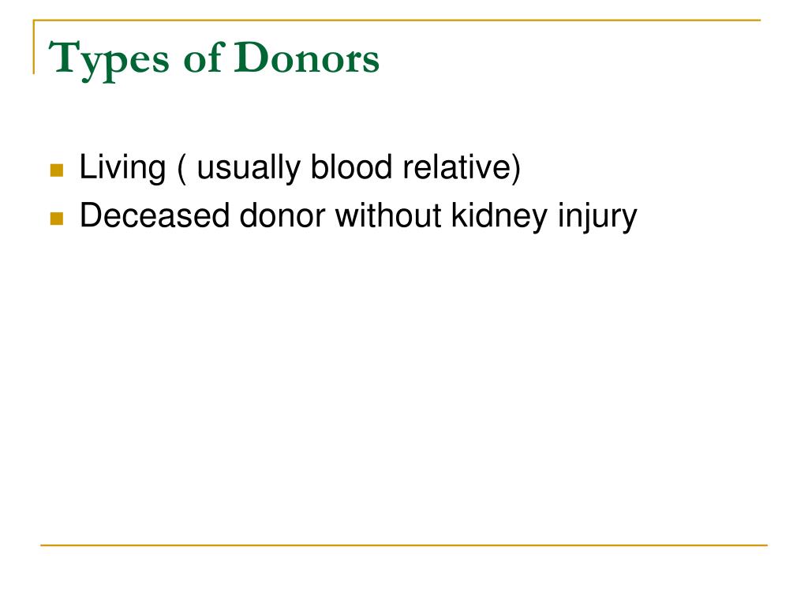This screenshot has width=808, height=606.
Task: Click the word without
Action: 388,215
